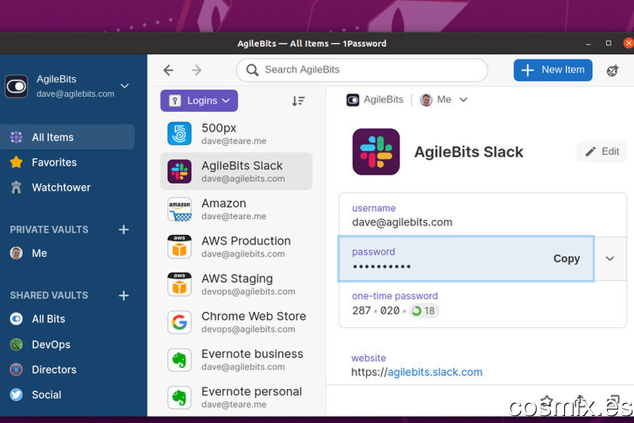
Task: Select the AWS Staging login entry
Action: (x=236, y=284)
